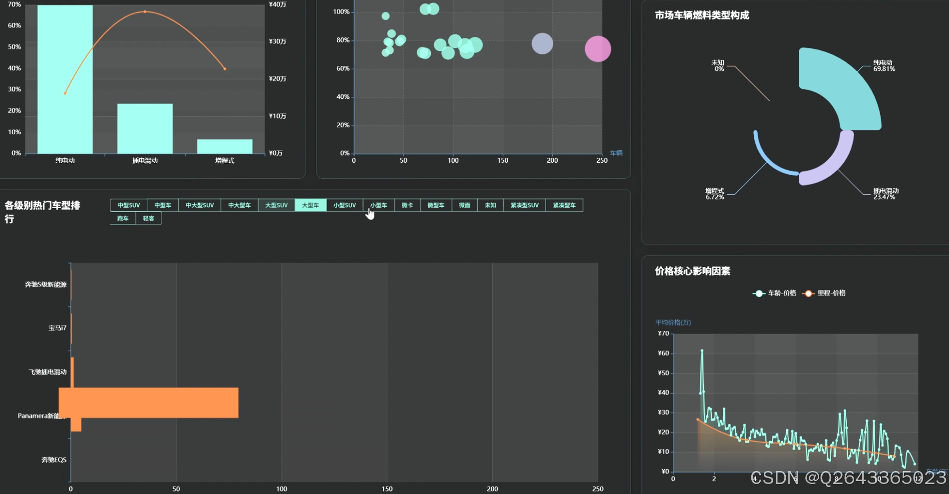Click the lavender bubble in the scatter chart
Screen dimensions: 949x494
tap(542, 43)
